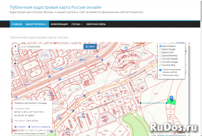Click Не нашли участок/дом на карте? button

tap(30, 133)
